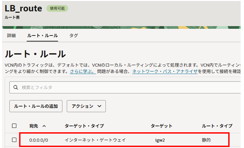
Task: Select the checkbox for the 0.0.0.0/0 row
Action: pos(14,140)
